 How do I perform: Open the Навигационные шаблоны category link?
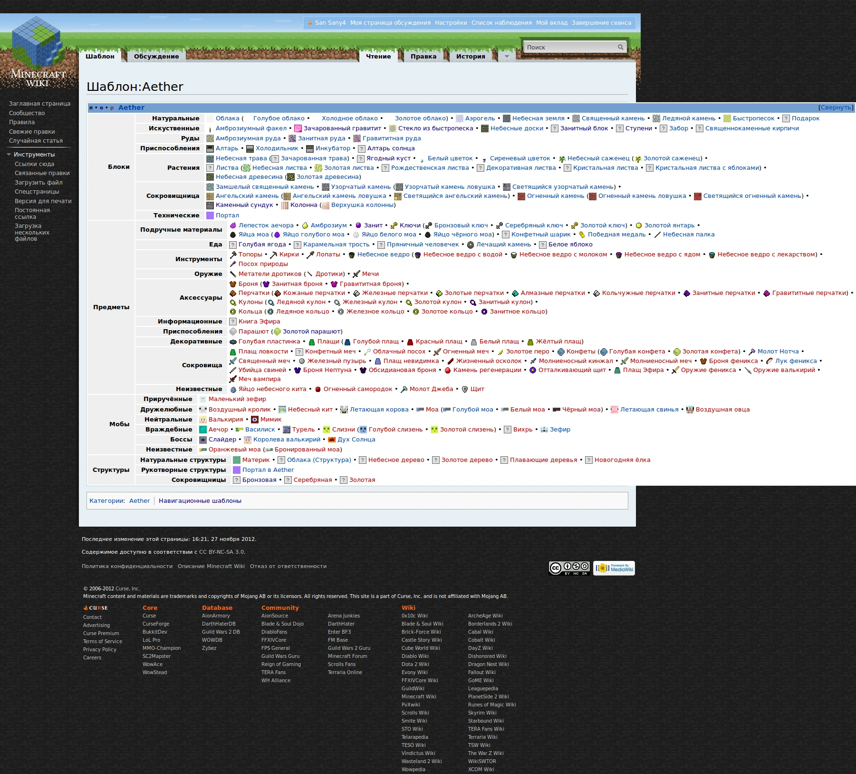[x=200, y=501]
